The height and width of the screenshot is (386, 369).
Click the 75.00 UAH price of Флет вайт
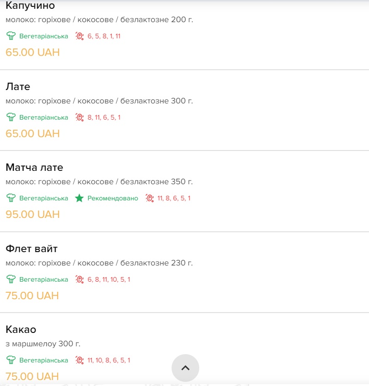(x=32, y=296)
